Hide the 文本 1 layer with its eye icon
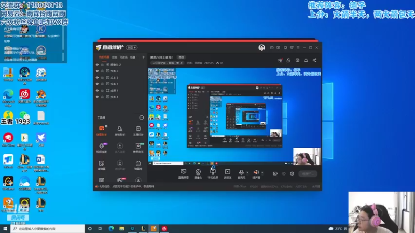 [97, 84]
